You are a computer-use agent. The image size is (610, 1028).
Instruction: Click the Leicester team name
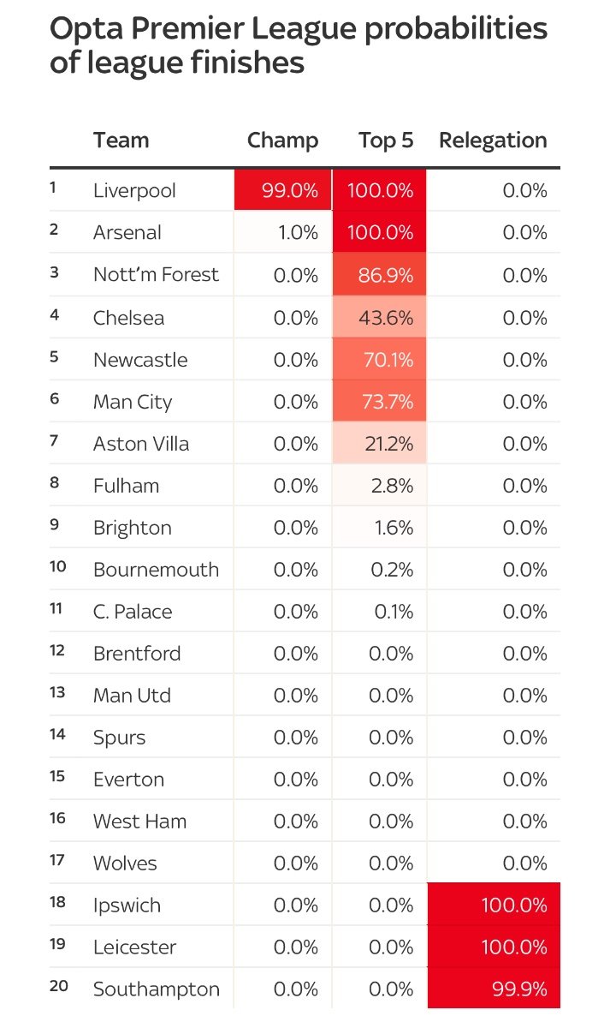point(134,947)
